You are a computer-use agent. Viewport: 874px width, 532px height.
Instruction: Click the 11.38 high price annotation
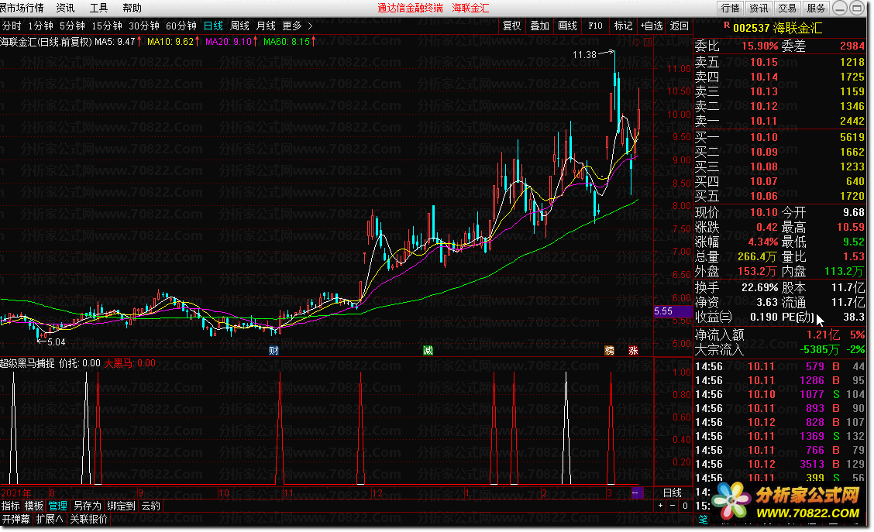pyautogui.click(x=584, y=54)
